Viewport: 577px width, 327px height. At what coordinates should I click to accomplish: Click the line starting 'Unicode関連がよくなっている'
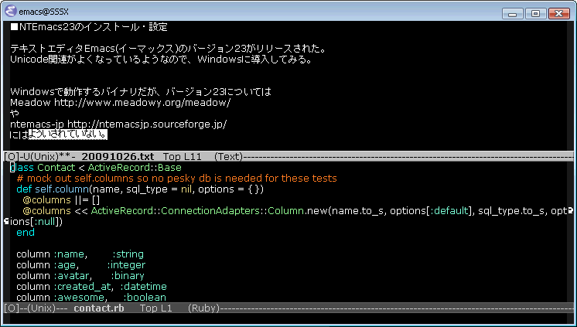[161, 60]
